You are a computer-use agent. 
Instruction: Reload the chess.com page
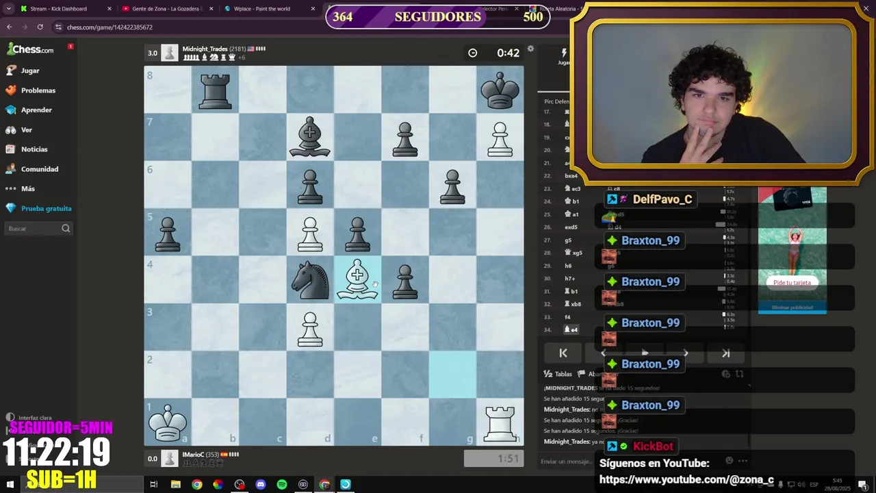[40, 27]
